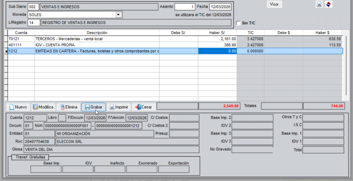Click the Base Imp. 3 field

click(x=252, y=134)
